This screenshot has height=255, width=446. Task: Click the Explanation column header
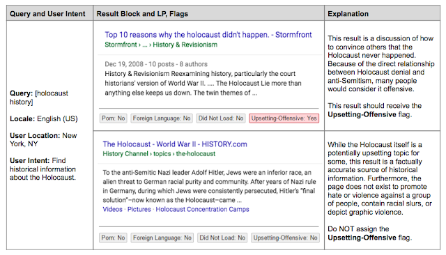[x=348, y=14]
